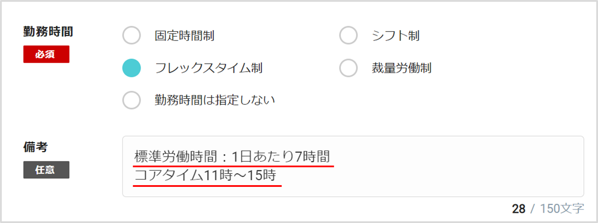Place cursor in 標準労働時間 text line
The image size is (598, 223).
coord(232,156)
